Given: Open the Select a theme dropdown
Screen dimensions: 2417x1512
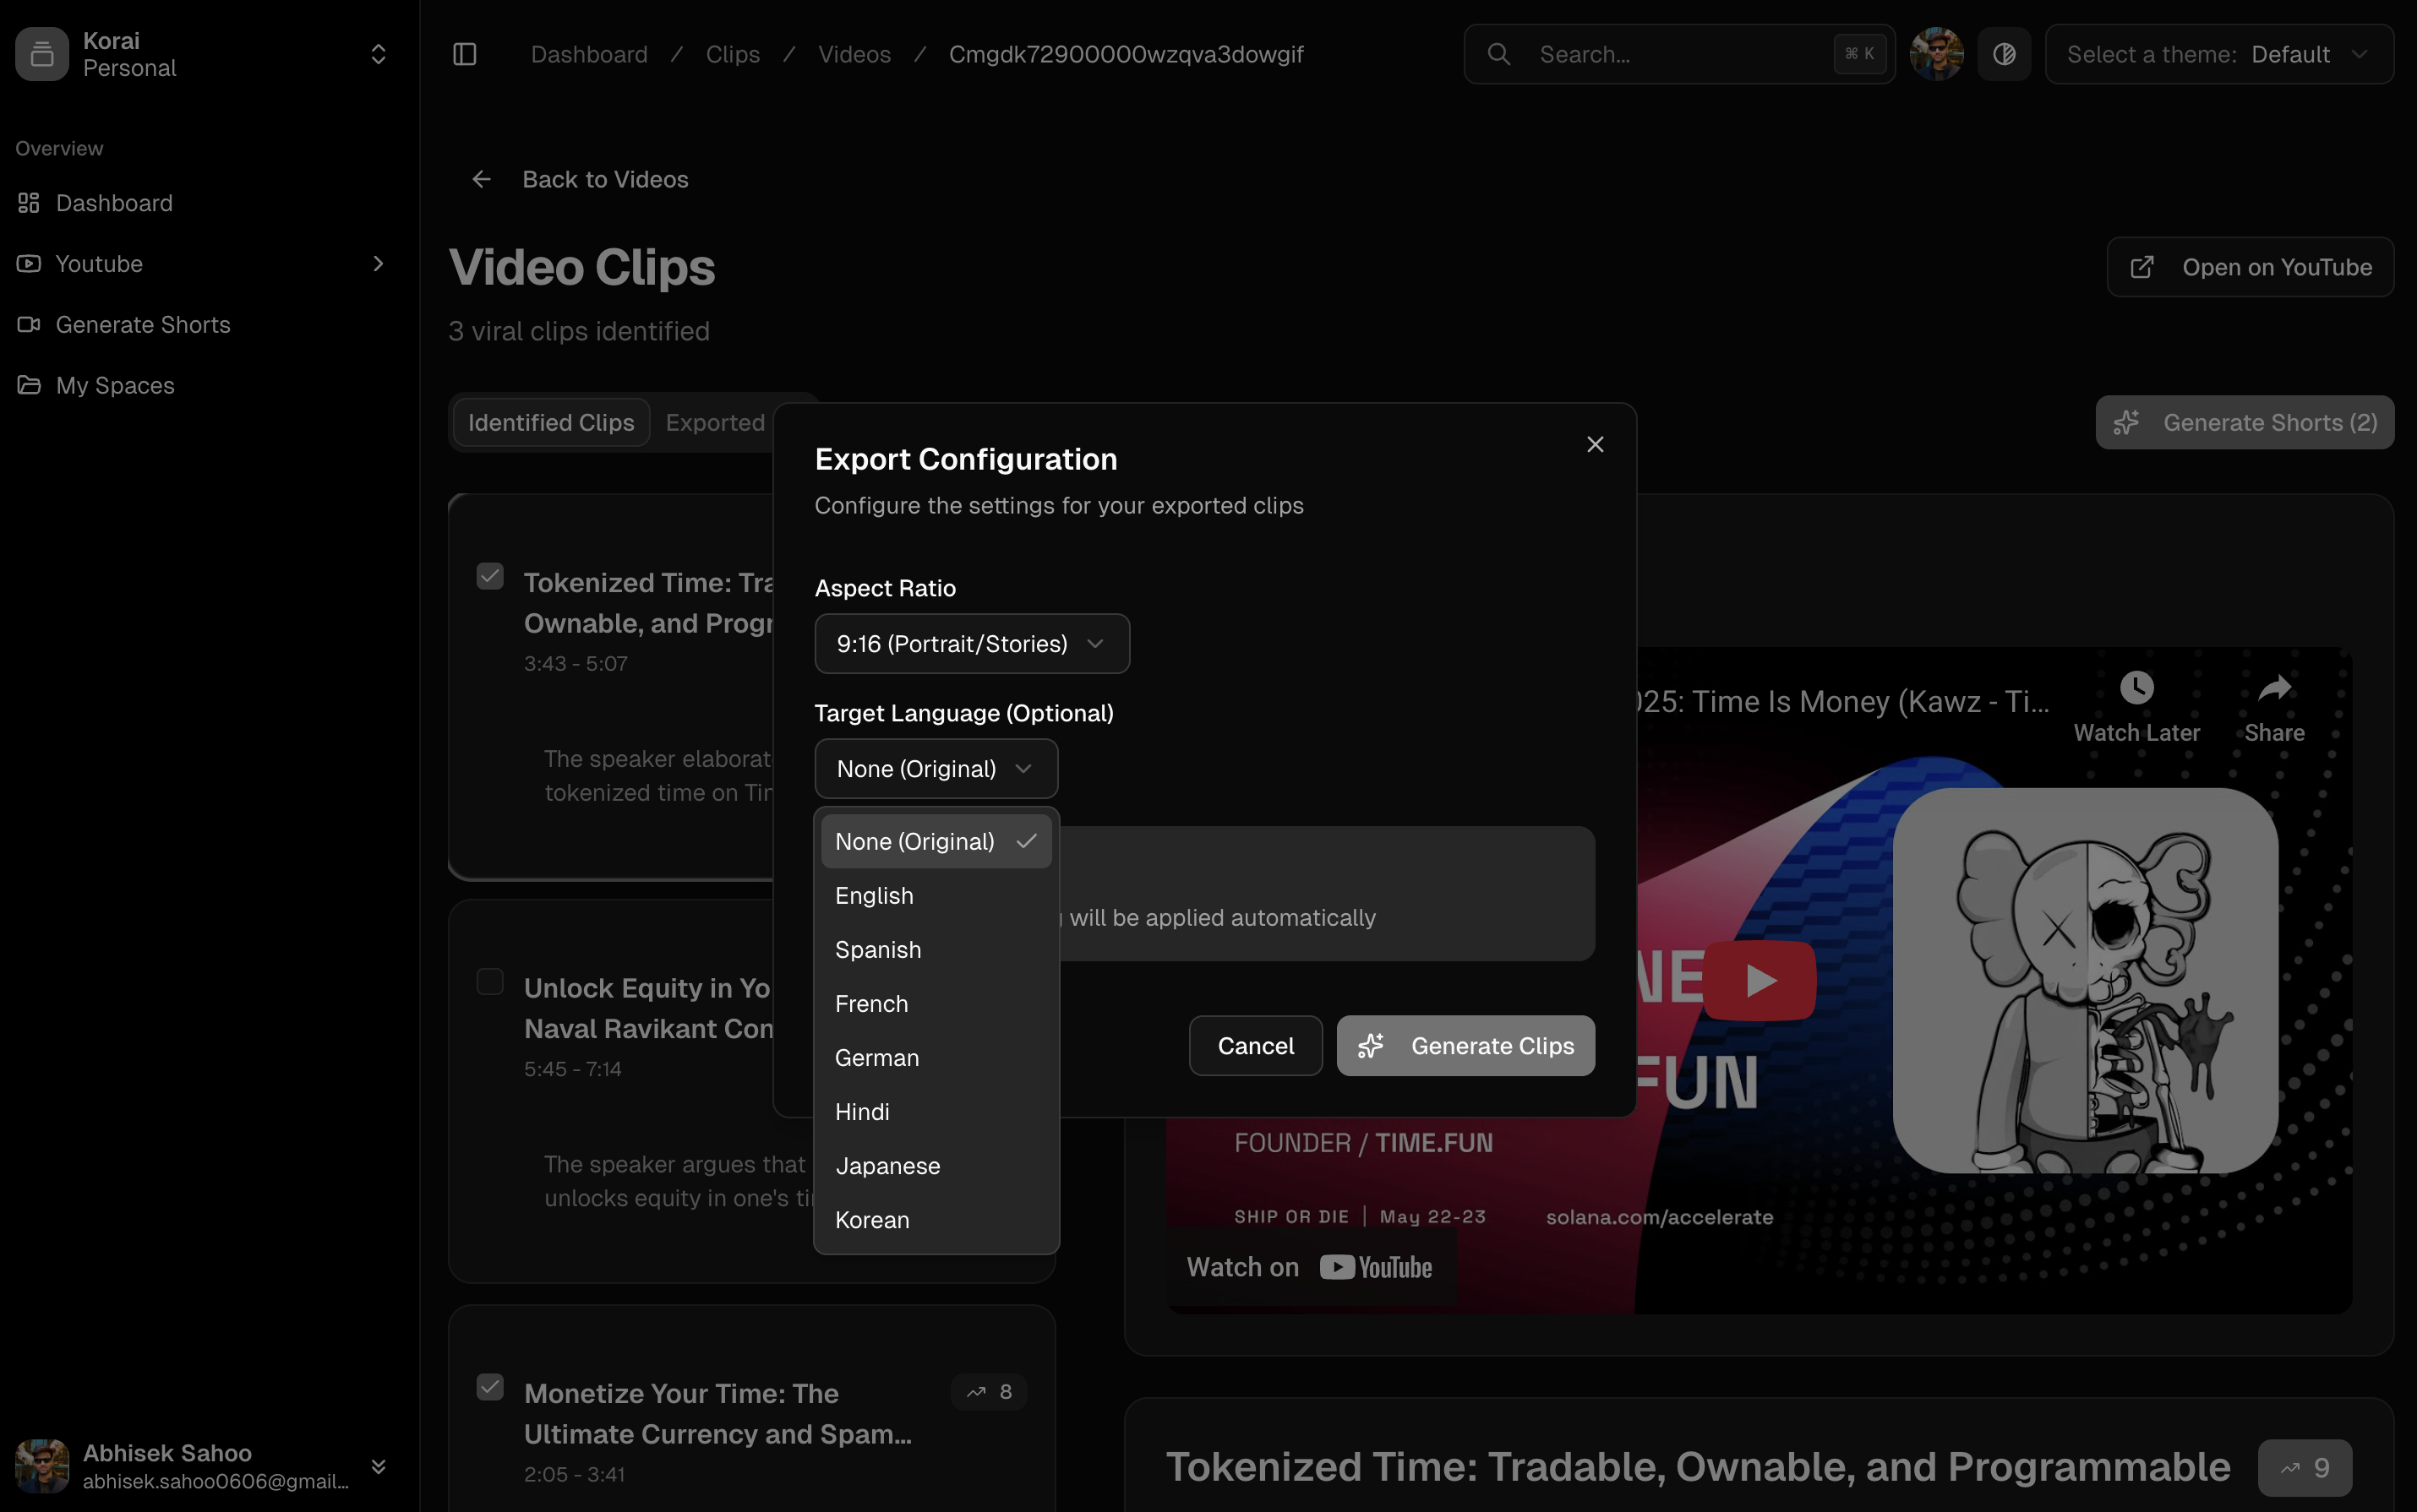Looking at the screenshot, I should pyautogui.click(x=2218, y=54).
